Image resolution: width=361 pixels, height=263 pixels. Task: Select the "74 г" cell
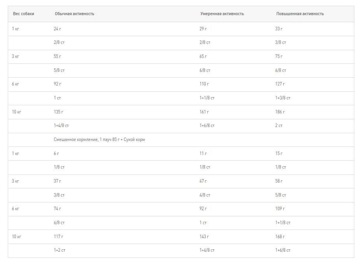coord(58,209)
